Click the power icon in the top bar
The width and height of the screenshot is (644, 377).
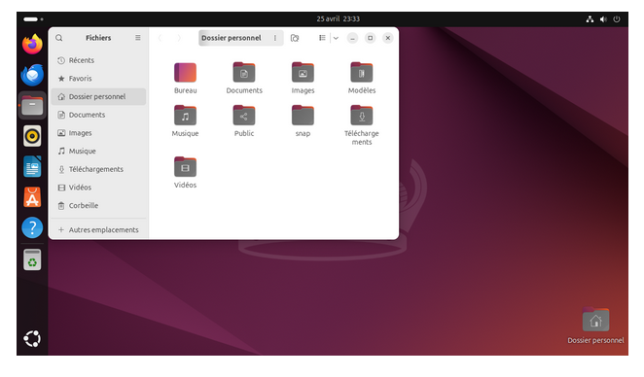pos(617,19)
